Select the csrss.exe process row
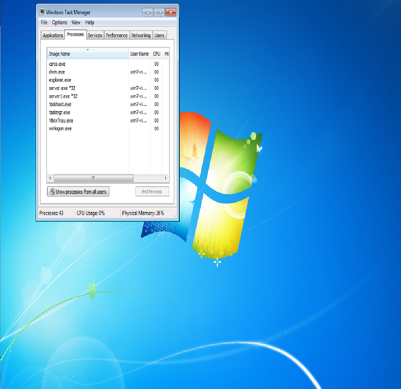The width and height of the screenshot is (401, 389). point(108,64)
